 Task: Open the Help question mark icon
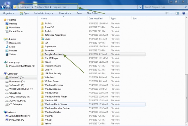184,13
